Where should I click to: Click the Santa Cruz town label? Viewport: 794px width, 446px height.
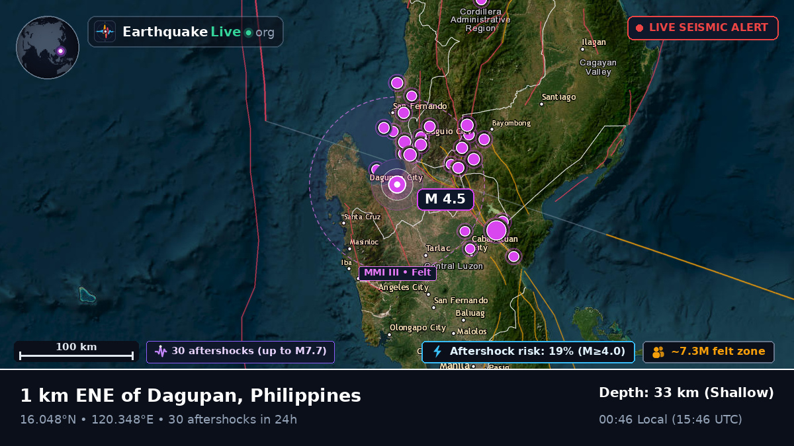362,217
